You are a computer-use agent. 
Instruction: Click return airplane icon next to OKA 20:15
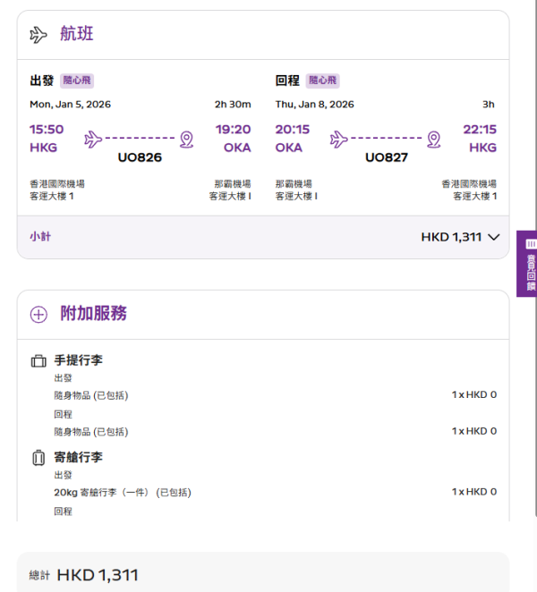pos(338,139)
